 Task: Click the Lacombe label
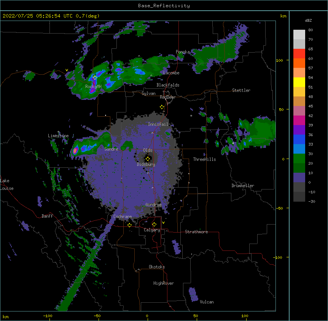171,73
